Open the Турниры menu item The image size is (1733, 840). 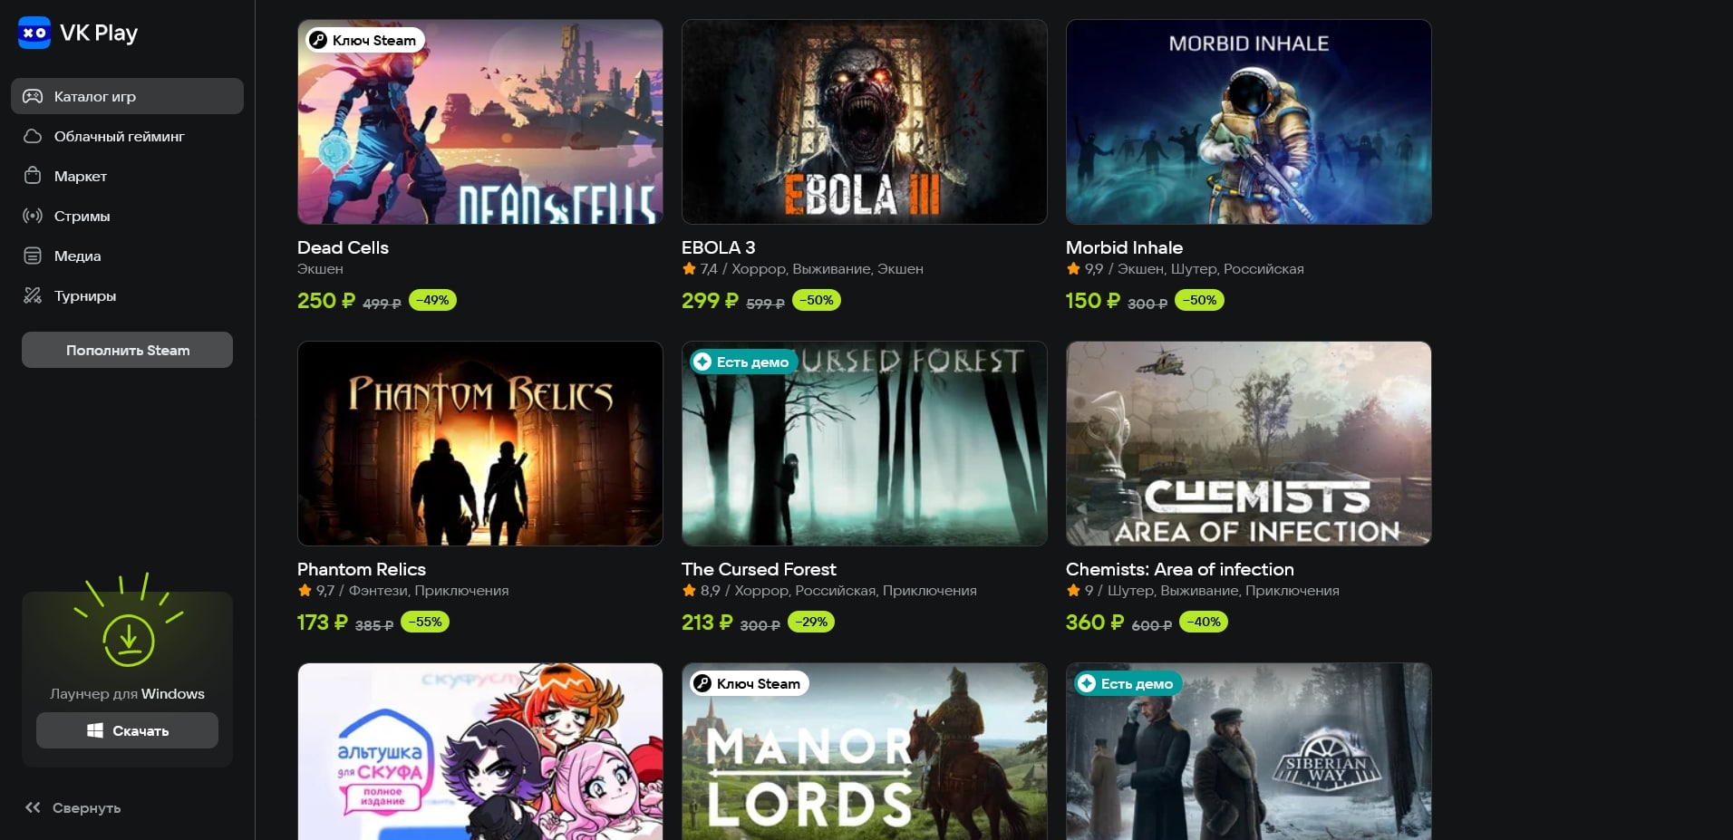tap(127, 295)
